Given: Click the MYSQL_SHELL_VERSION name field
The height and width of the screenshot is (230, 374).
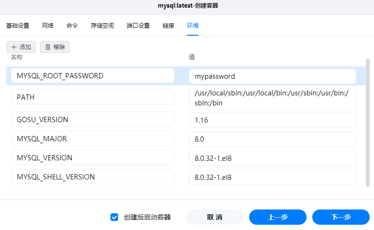Looking at the screenshot, I should (93, 177).
